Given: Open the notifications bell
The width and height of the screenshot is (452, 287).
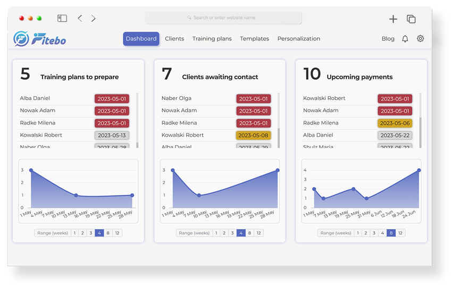Looking at the screenshot, I should (405, 39).
